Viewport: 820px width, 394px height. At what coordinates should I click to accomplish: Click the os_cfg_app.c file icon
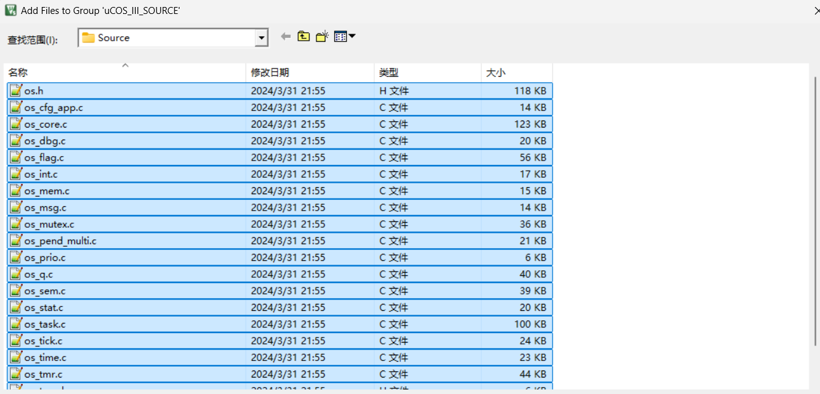pos(16,107)
